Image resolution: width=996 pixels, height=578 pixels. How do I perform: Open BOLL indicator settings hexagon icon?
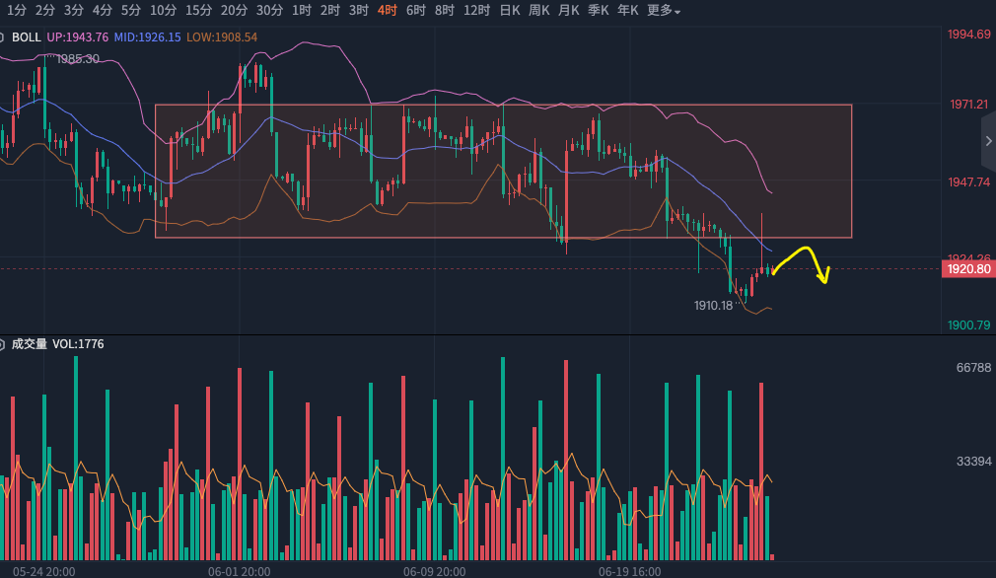point(3,37)
